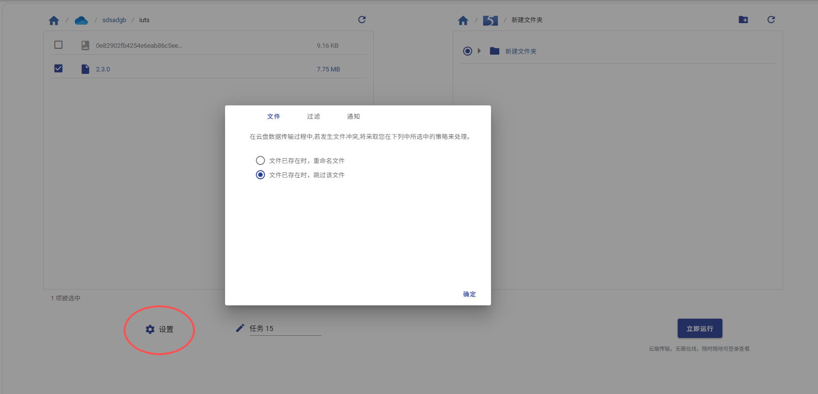Confirm dialog with 确定
The width and height of the screenshot is (818, 394).
[x=469, y=294]
